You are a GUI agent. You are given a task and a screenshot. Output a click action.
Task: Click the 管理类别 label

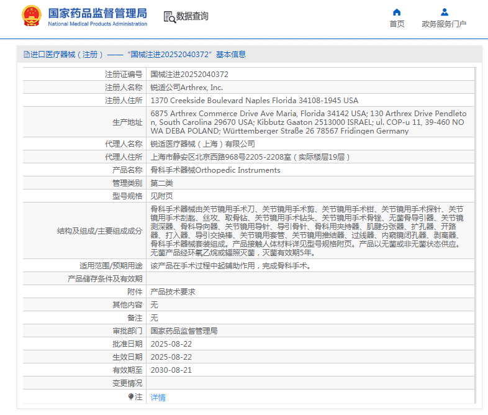(127, 183)
